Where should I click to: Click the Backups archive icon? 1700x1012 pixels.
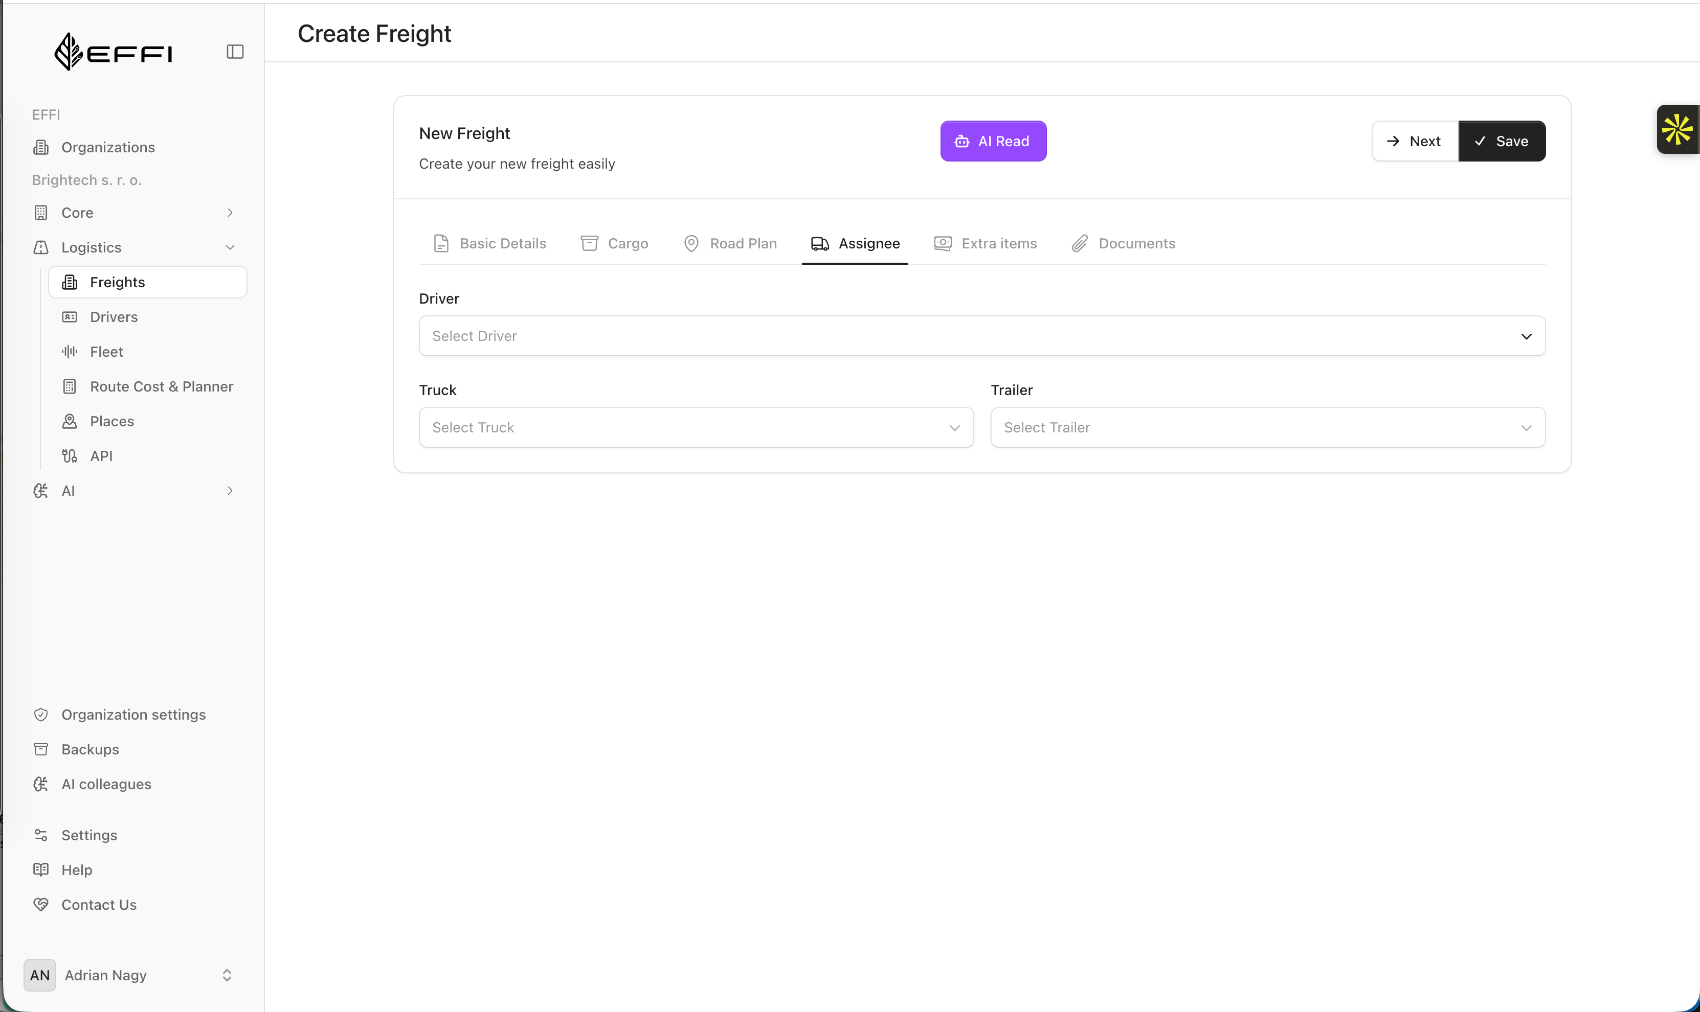(41, 749)
